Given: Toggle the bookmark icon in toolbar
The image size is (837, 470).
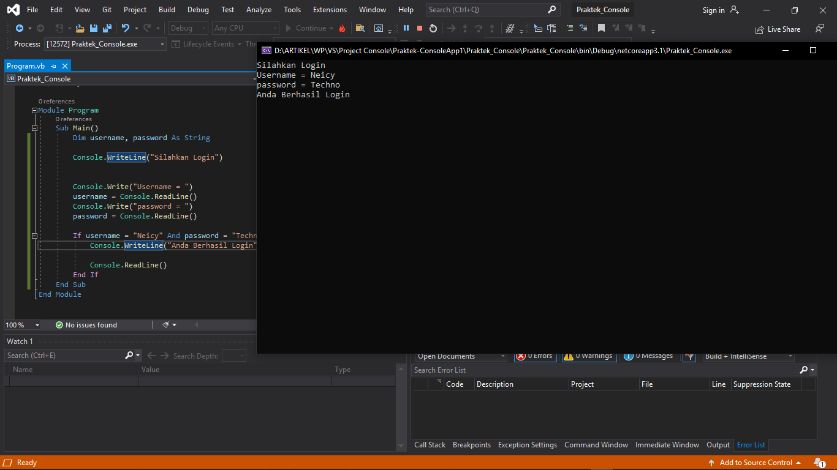Looking at the screenshot, I should pos(602,28).
